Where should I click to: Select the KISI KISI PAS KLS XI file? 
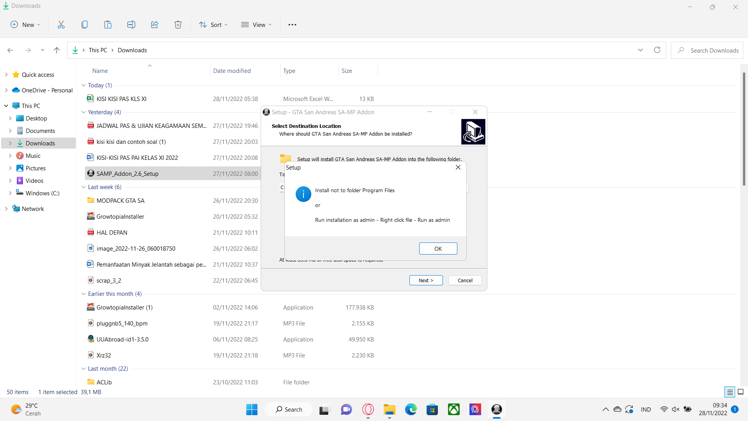[122, 99]
